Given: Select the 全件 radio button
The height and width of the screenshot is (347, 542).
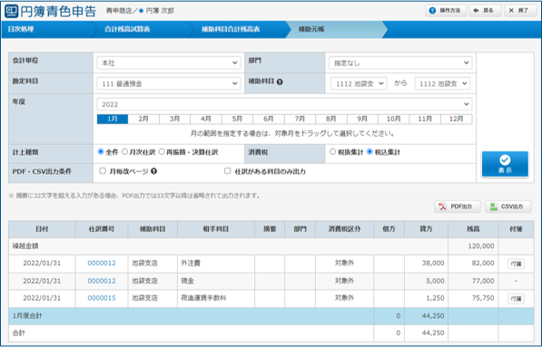Looking at the screenshot, I should pos(101,152).
